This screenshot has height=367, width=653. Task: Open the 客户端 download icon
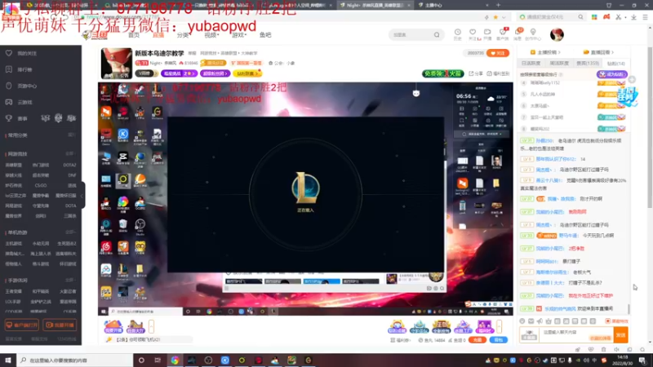tap(503, 34)
